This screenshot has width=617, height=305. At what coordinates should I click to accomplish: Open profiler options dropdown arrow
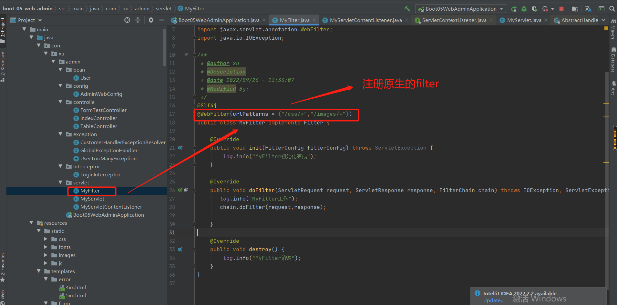553,9
